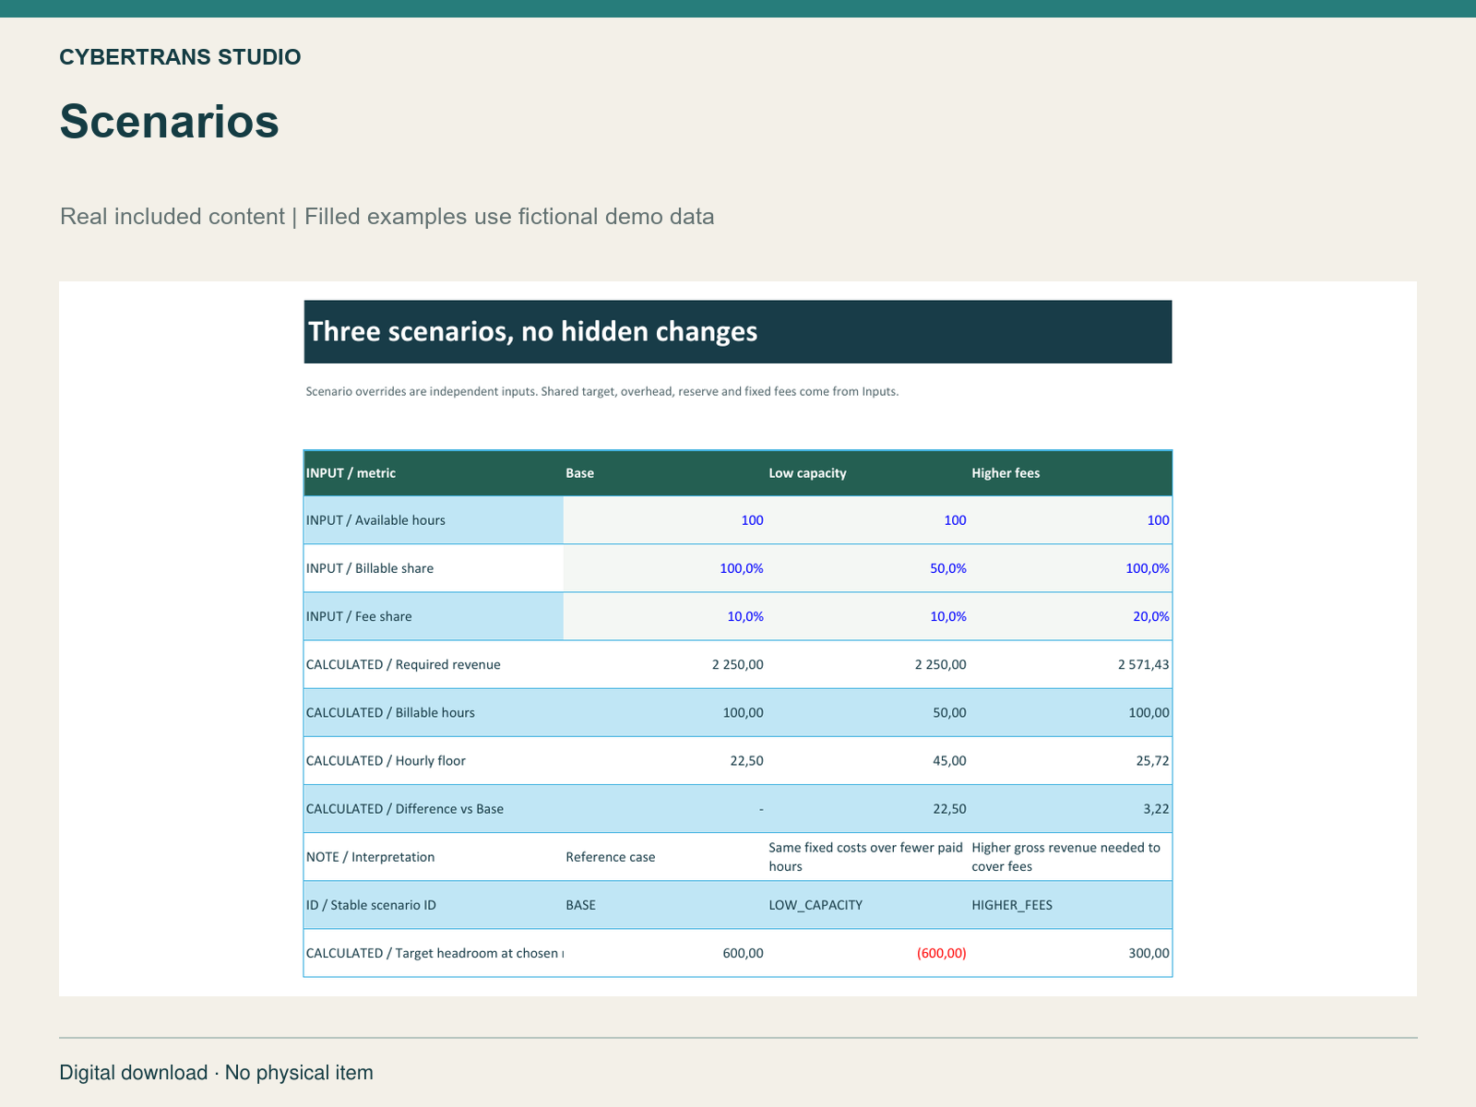Screen dimensions: 1476x1107
Task: Click 'CALCULATED / Target headroom at chosen' label
Action: click(434, 953)
